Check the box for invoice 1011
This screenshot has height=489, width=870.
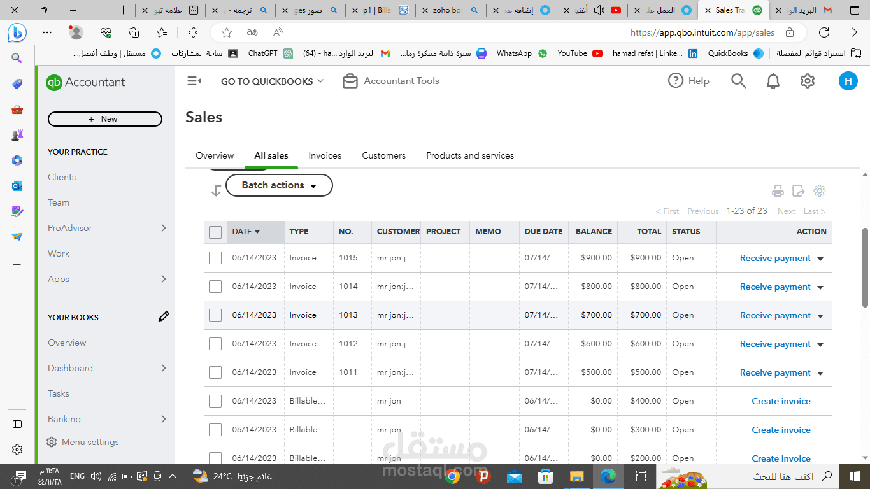(x=215, y=372)
